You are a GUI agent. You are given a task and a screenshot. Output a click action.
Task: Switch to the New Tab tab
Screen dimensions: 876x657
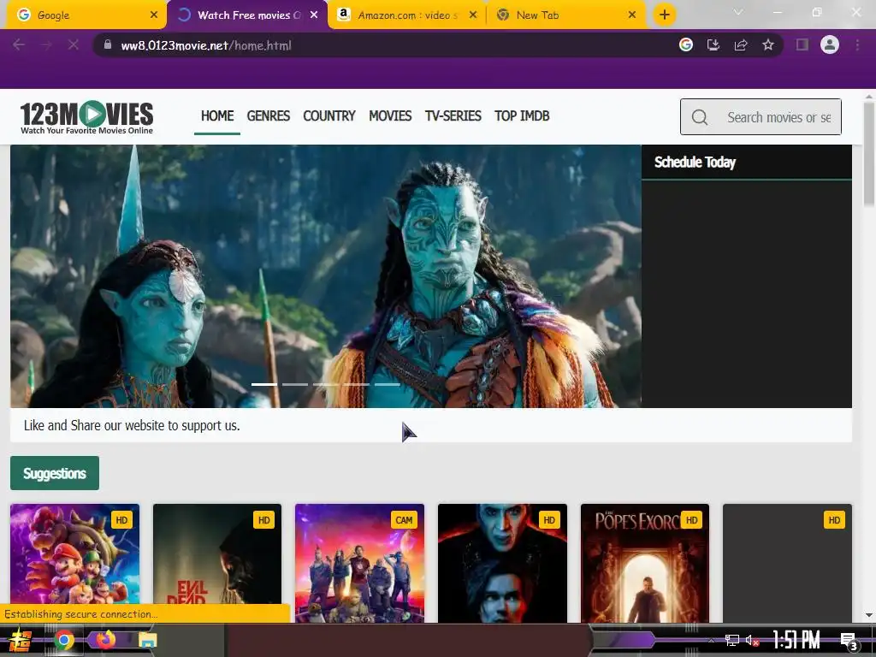tap(566, 15)
